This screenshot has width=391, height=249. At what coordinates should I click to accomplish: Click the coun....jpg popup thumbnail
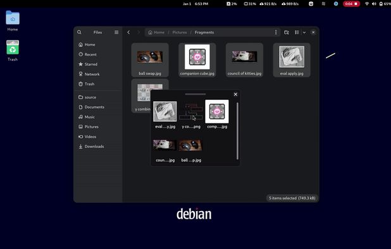[165, 145]
